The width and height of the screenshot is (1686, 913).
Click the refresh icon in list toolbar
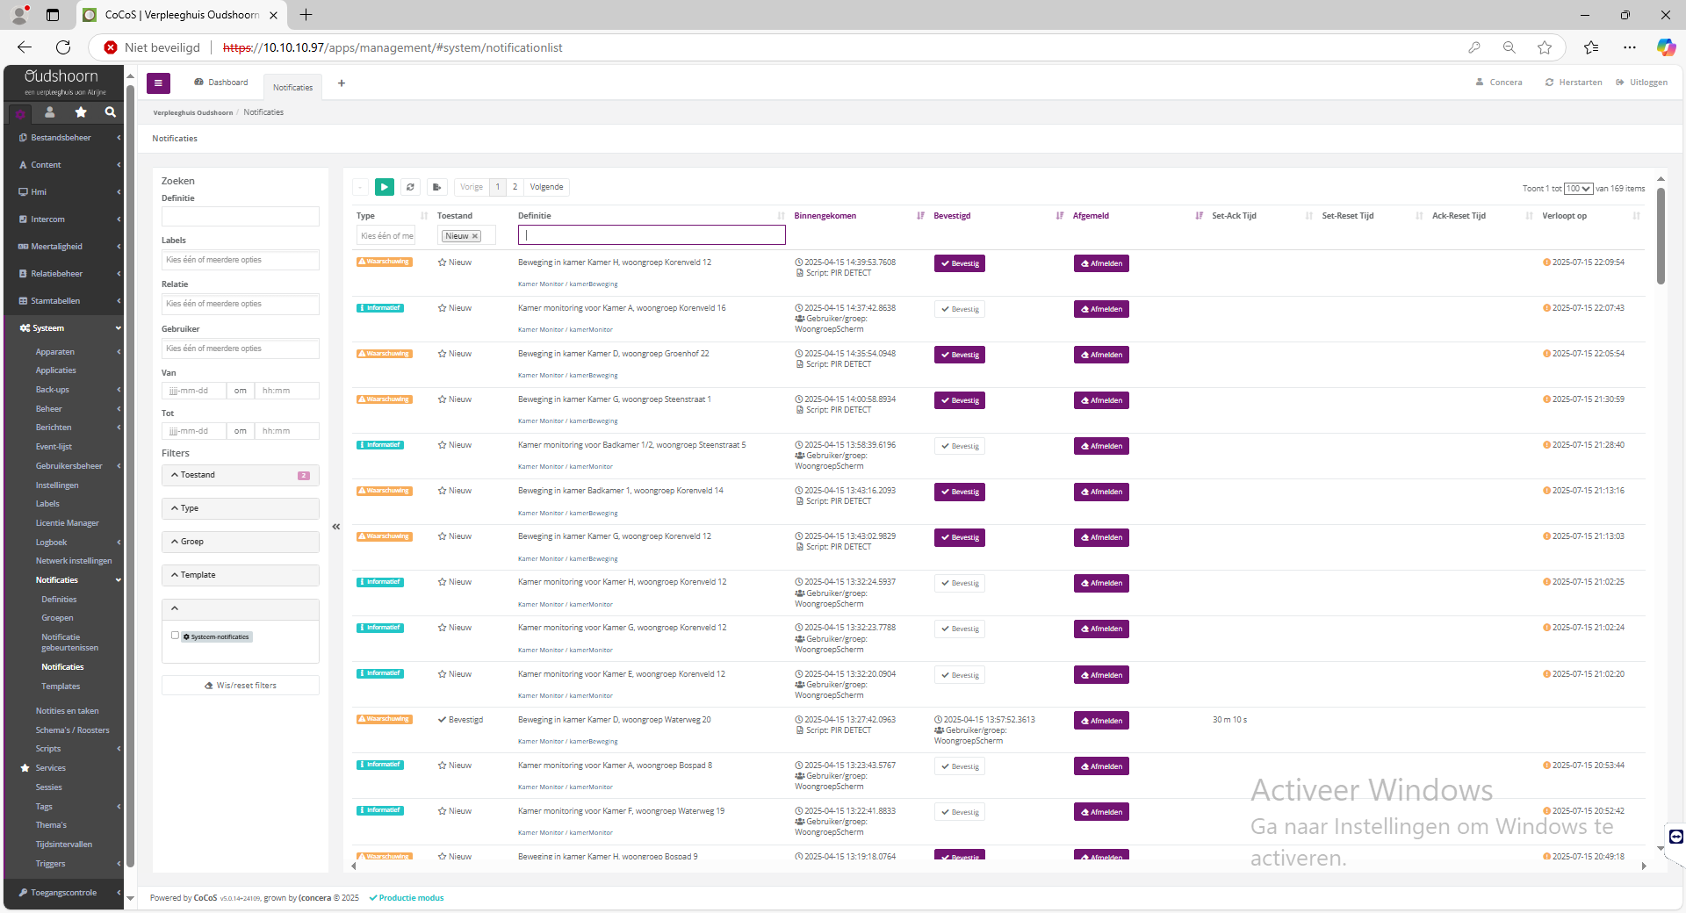(410, 187)
